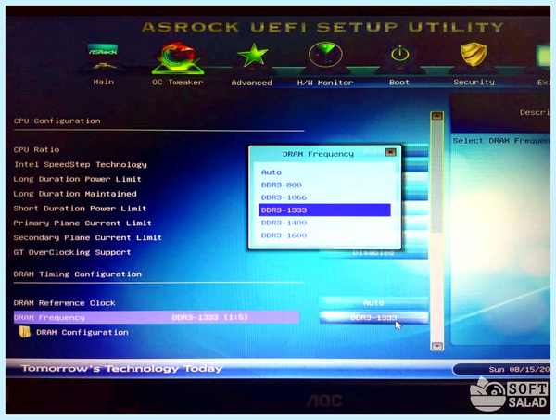Switch to the Main tab label
Screen dimensions: 556x420
(104, 82)
